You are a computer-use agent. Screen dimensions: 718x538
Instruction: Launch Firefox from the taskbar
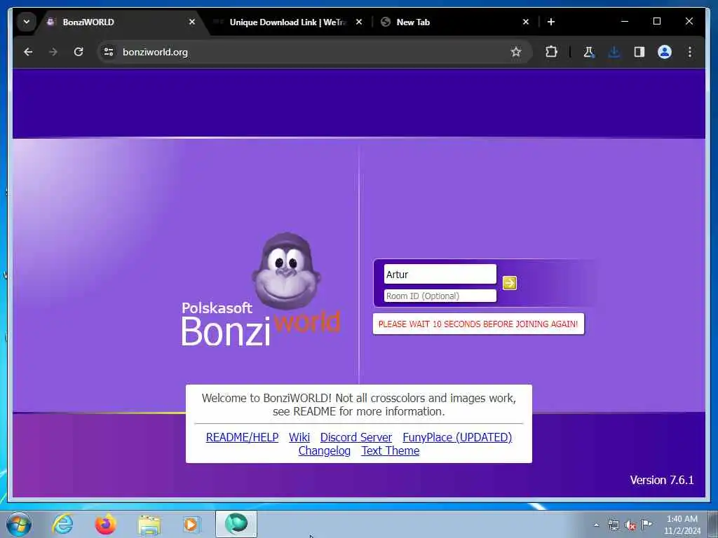[106, 524]
